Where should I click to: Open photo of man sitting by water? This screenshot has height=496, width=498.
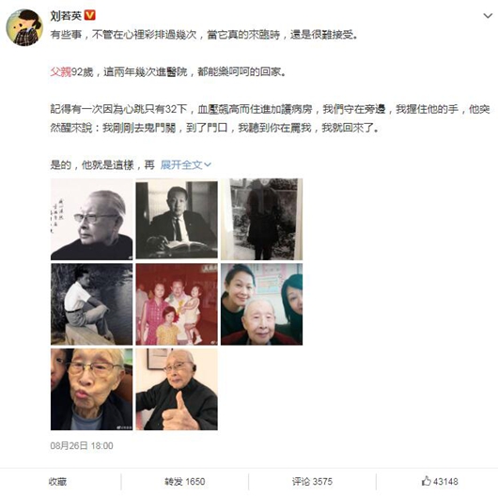91,304
